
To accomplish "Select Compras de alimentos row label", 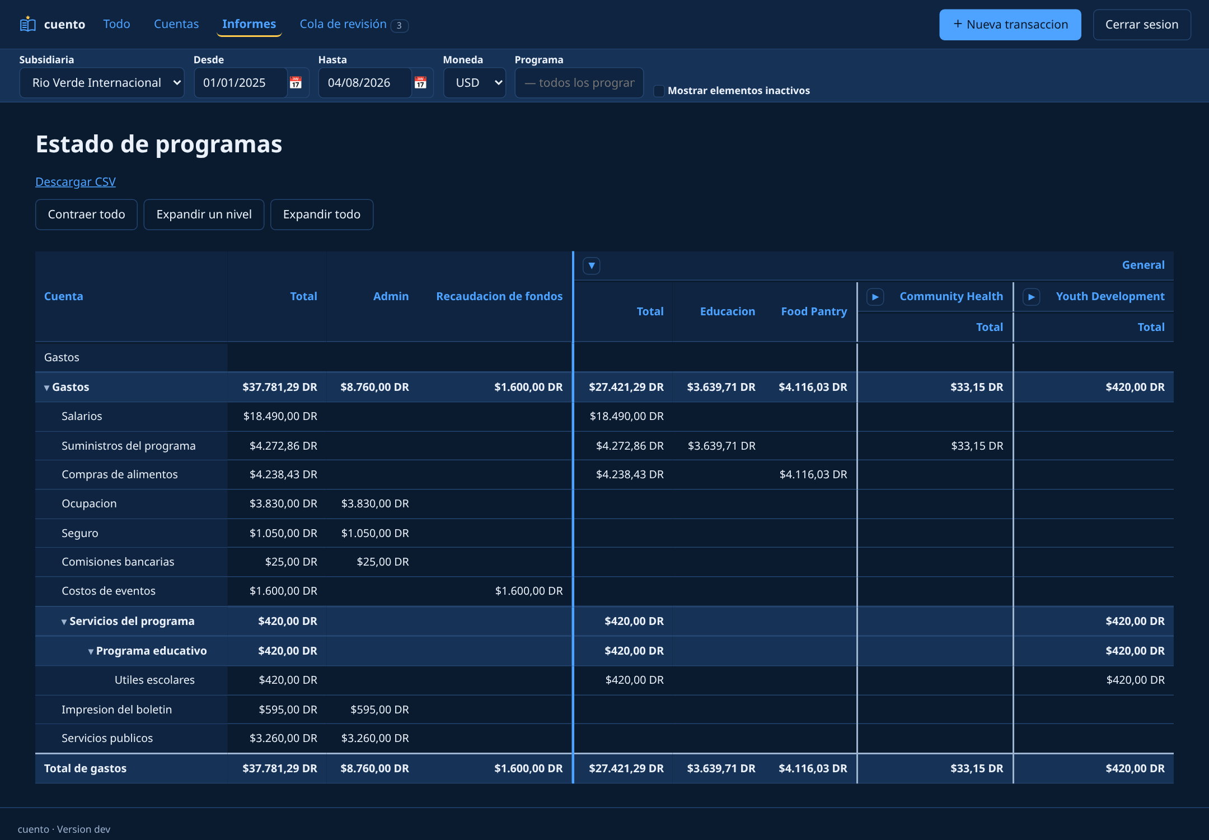I will (120, 474).
